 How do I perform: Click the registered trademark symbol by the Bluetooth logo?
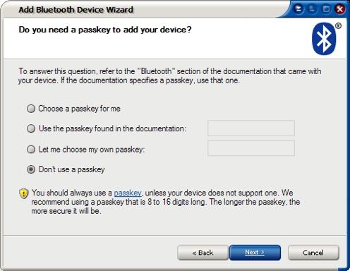338,25
